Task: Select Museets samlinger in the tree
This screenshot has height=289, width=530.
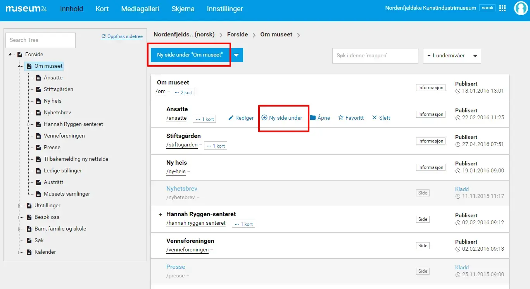Action: click(x=67, y=194)
